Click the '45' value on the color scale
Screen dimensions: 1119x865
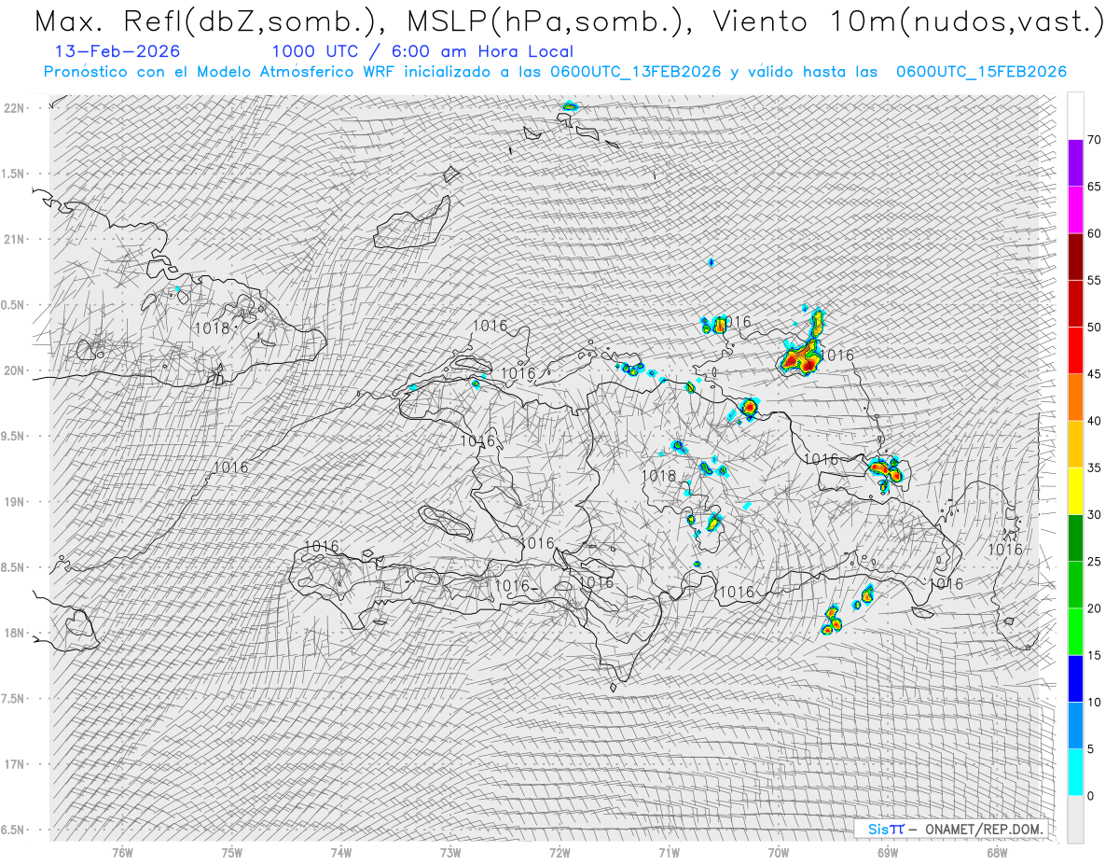tap(1095, 374)
